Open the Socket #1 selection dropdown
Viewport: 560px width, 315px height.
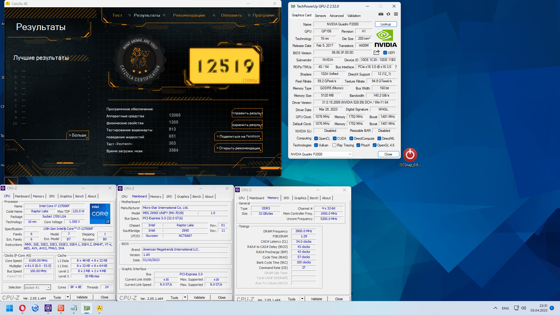point(38,288)
